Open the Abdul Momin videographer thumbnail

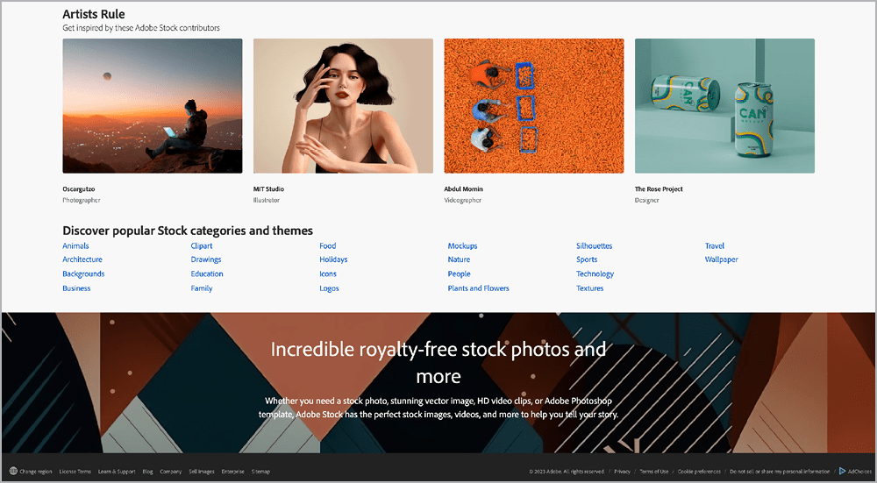(x=534, y=106)
